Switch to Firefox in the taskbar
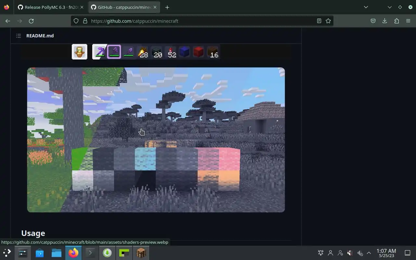 [x=73, y=253]
